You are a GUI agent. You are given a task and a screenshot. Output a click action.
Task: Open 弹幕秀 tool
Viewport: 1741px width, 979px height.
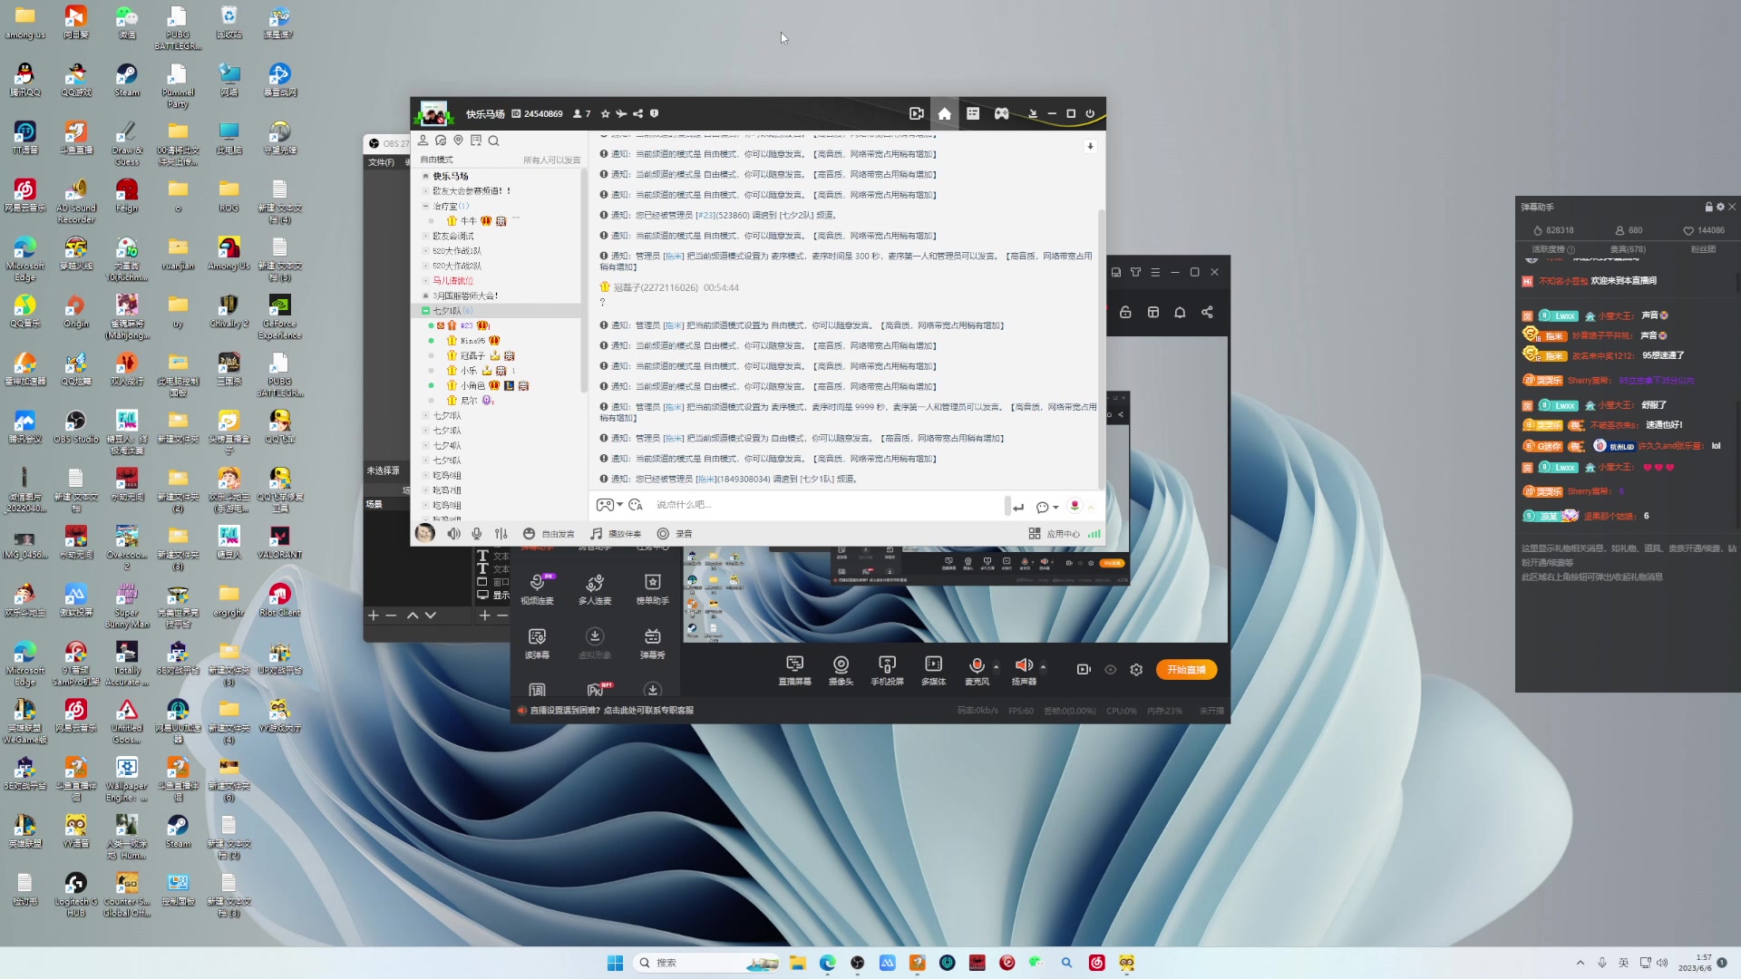point(652,643)
